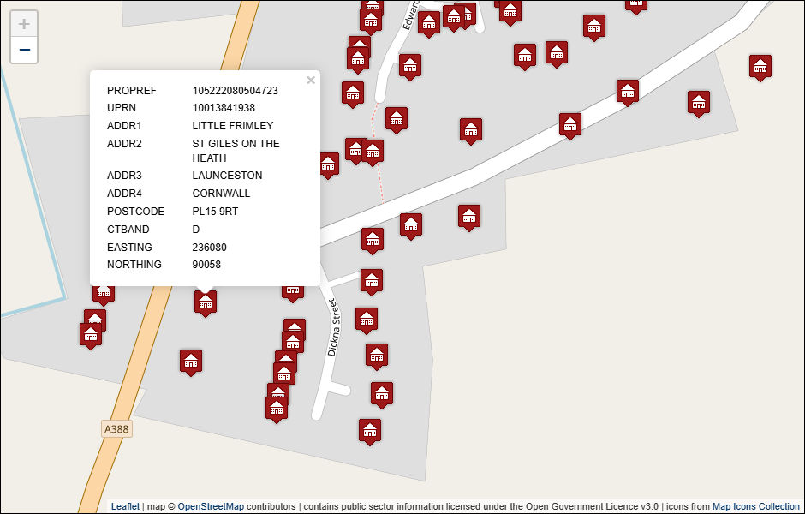Click the LITTLE FRIMLEY address text
The image size is (805, 514).
click(233, 126)
